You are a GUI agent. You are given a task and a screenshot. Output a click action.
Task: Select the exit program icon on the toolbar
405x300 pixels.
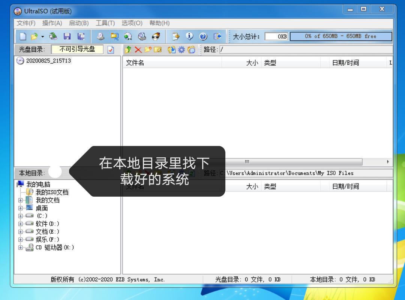pyautogui.click(x=218, y=37)
